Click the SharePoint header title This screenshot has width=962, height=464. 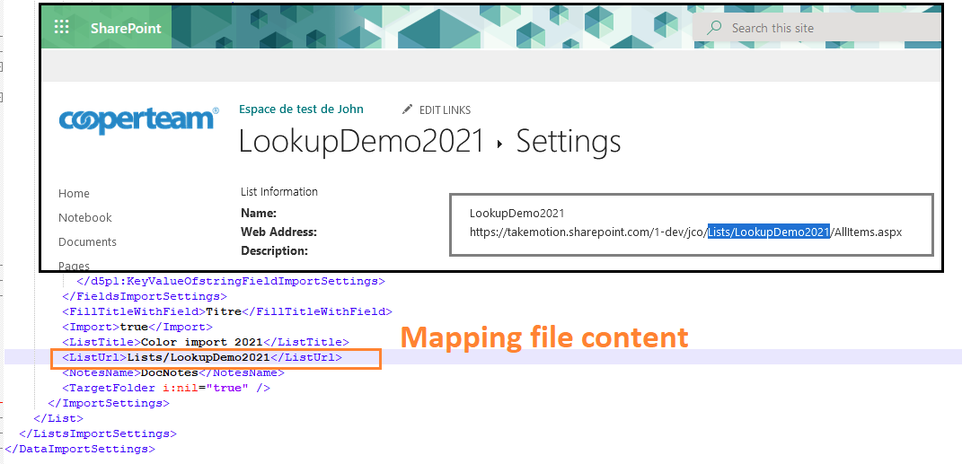pos(126,28)
